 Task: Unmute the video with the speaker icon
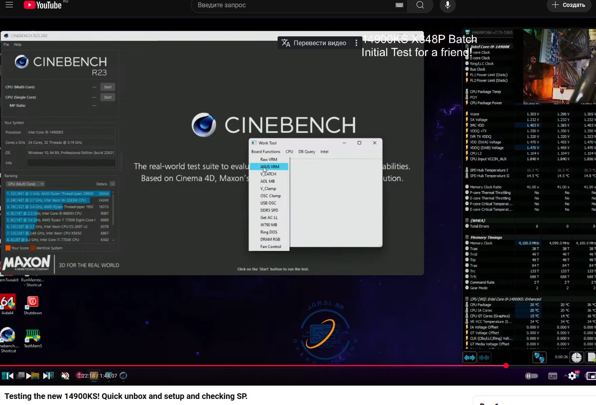click(65, 376)
